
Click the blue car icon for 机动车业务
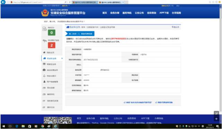coord(44,58)
